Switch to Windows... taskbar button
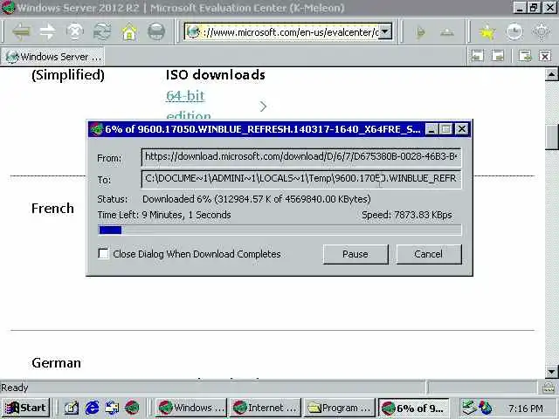559x419 pixels. coord(191,408)
